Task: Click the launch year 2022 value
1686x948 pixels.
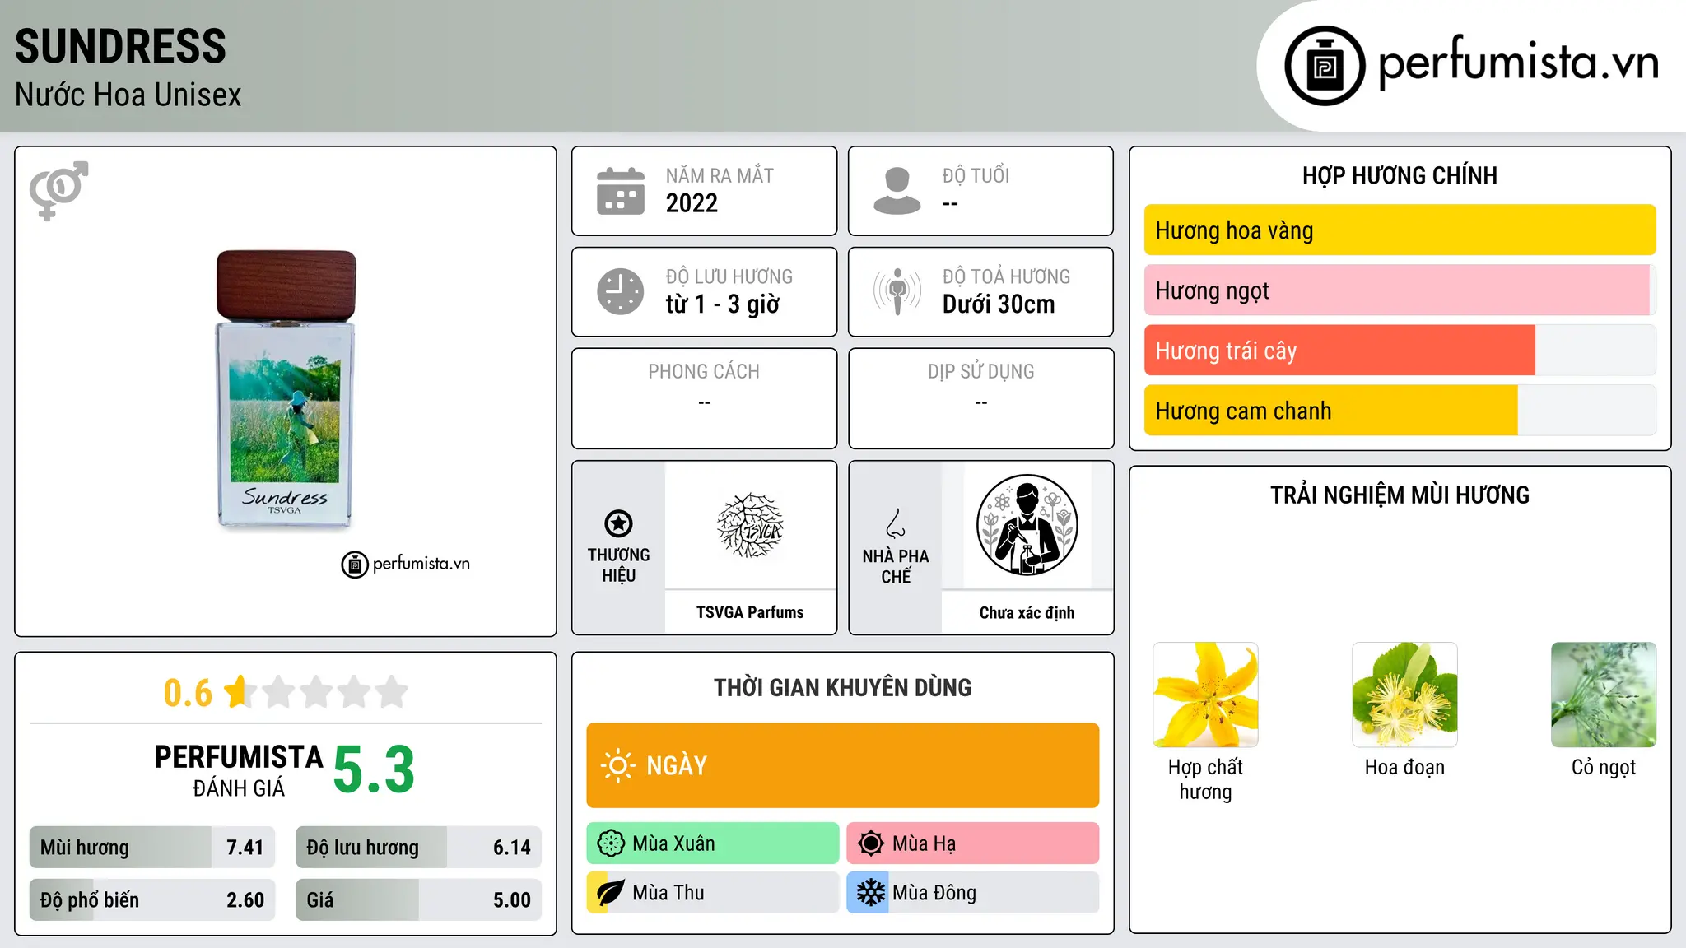Action: tap(692, 203)
